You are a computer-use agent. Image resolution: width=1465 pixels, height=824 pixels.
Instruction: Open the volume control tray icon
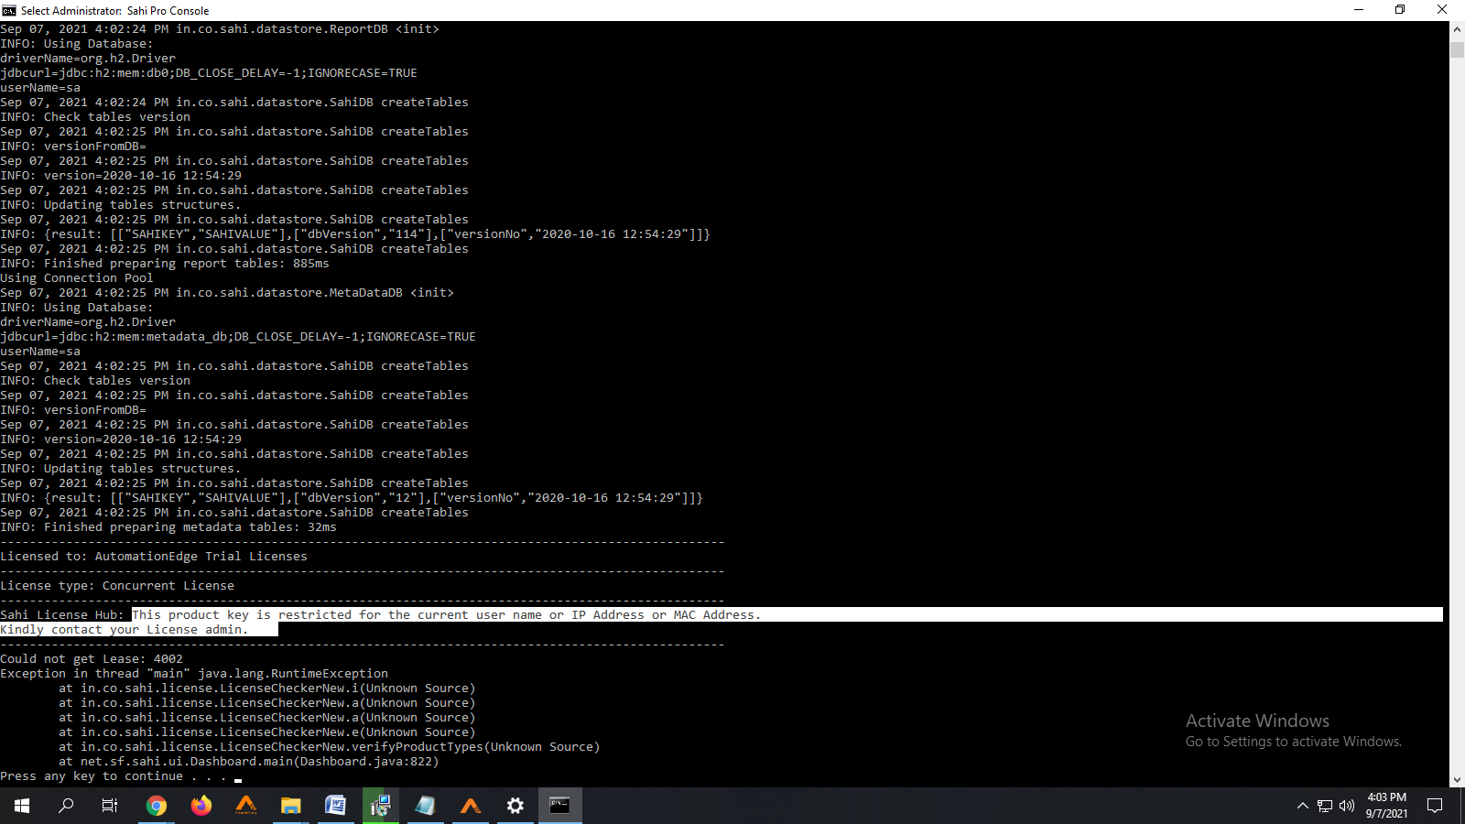pyautogui.click(x=1347, y=806)
